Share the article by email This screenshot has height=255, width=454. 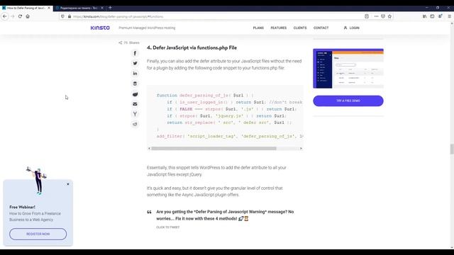click(x=135, y=104)
